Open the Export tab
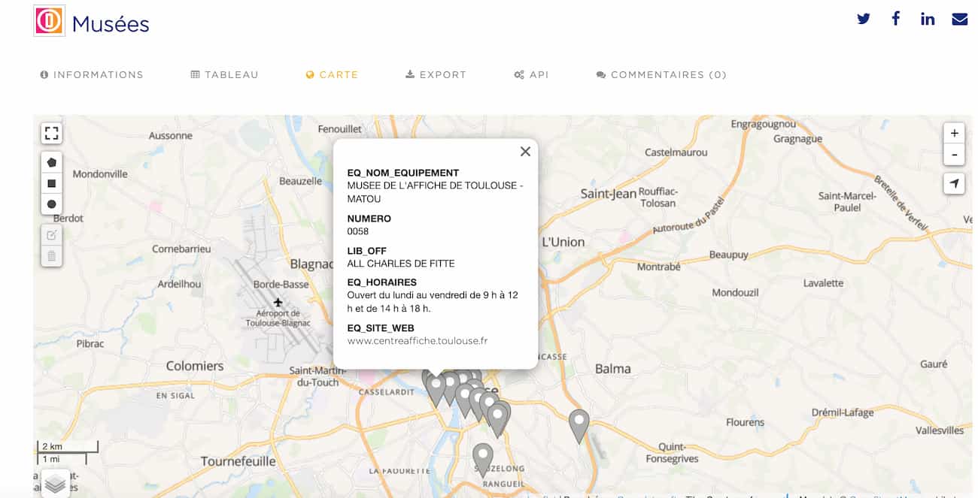This screenshot has height=498, width=978. tap(436, 75)
